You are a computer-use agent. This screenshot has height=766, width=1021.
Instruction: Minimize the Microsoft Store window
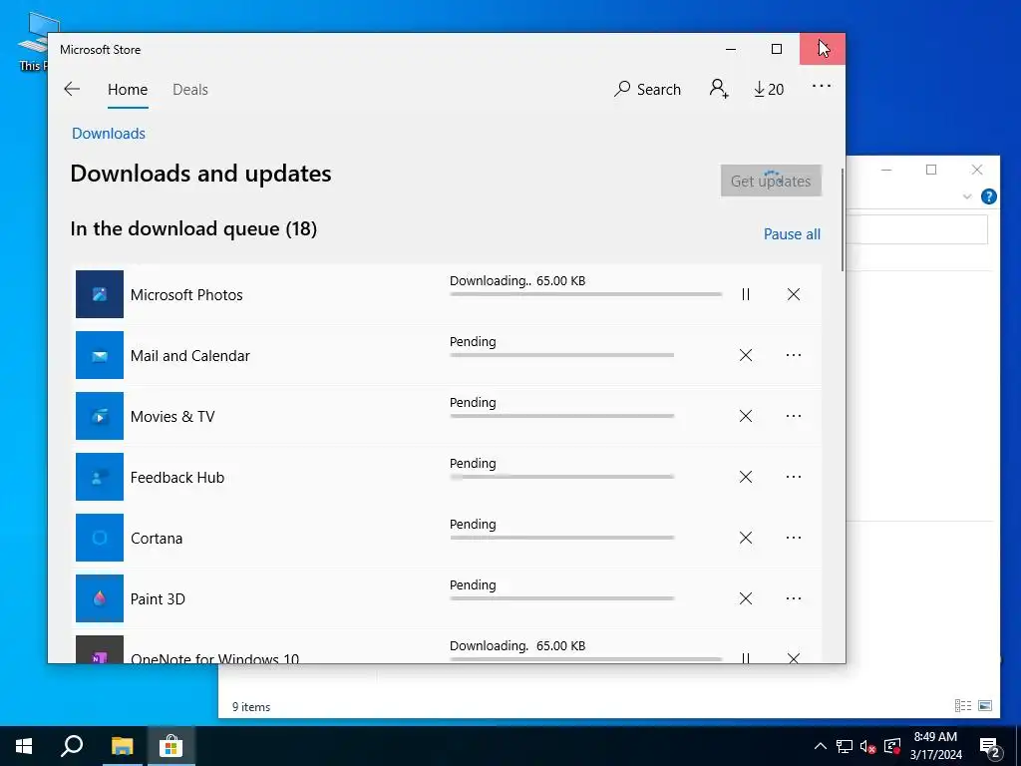(x=731, y=49)
